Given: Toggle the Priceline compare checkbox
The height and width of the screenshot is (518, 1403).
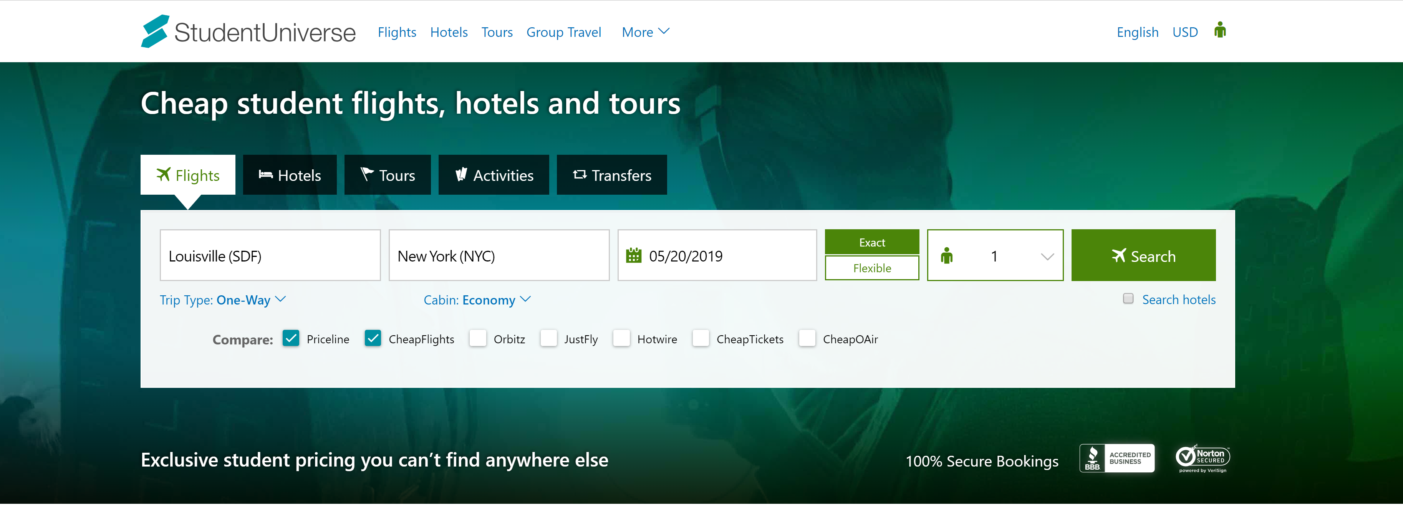Looking at the screenshot, I should [291, 338].
